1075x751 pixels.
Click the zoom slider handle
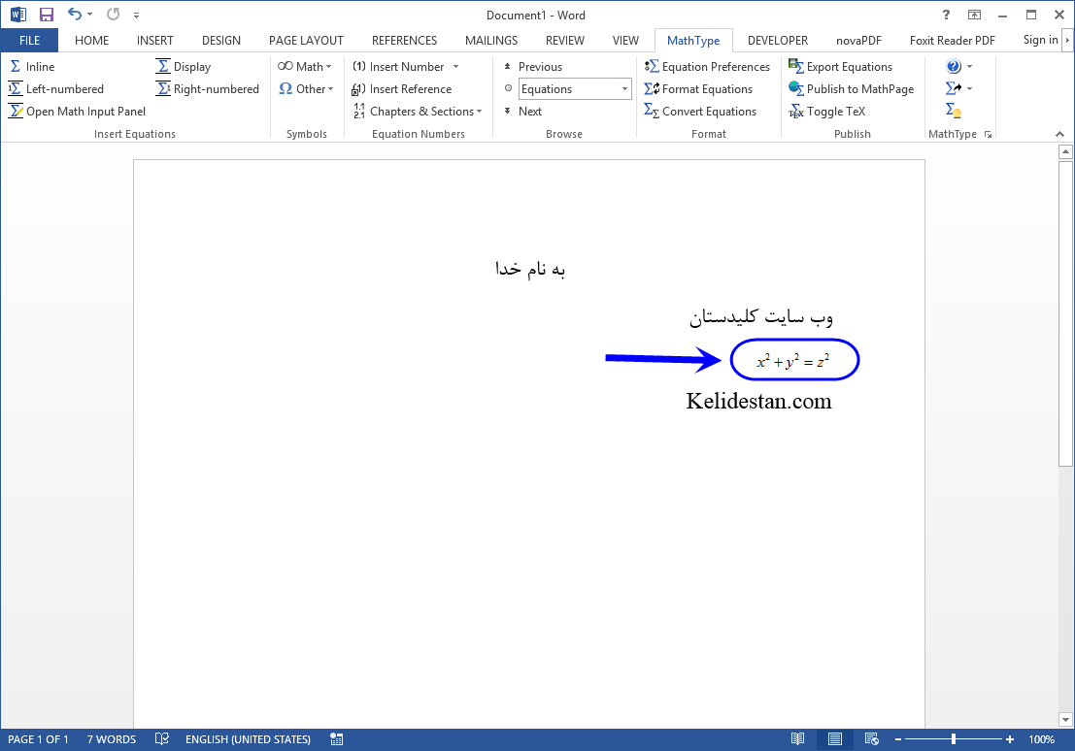click(954, 739)
